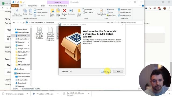The height and width of the screenshot is (97, 172).
Task: Select Hosp folder in navigation pane
Action: pyautogui.click(x=20, y=62)
